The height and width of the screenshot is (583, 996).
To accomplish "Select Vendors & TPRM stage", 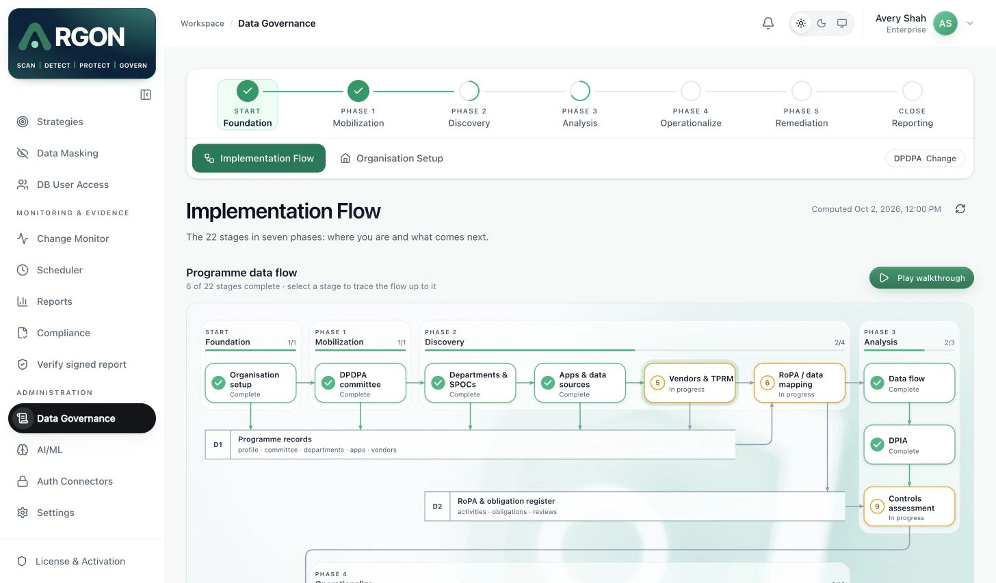I will pyautogui.click(x=690, y=383).
